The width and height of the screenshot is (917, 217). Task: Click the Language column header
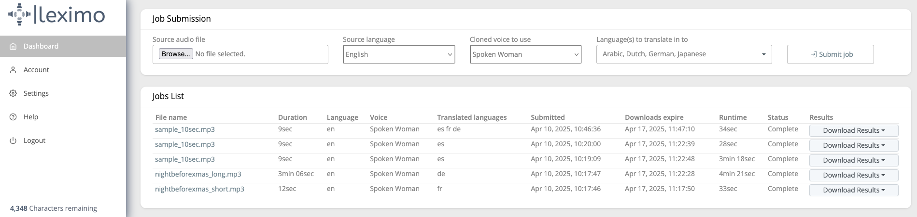(x=342, y=117)
